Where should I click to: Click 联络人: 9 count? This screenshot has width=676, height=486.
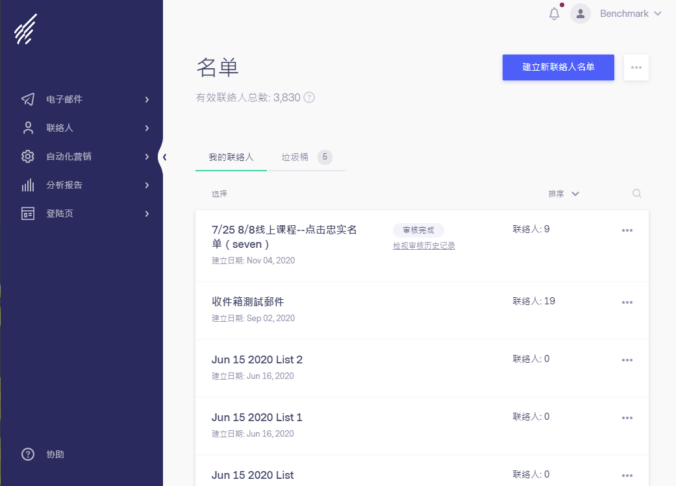531,229
